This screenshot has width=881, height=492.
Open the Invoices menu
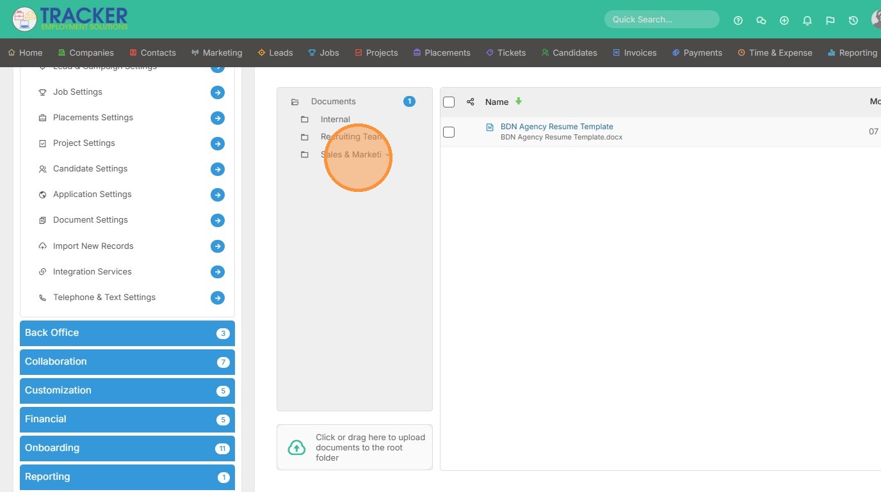634,53
